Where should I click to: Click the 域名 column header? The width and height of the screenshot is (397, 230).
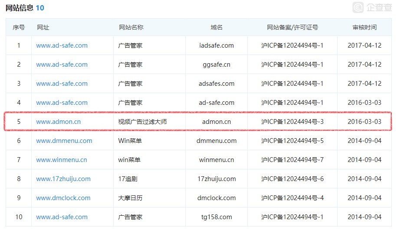click(217, 27)
